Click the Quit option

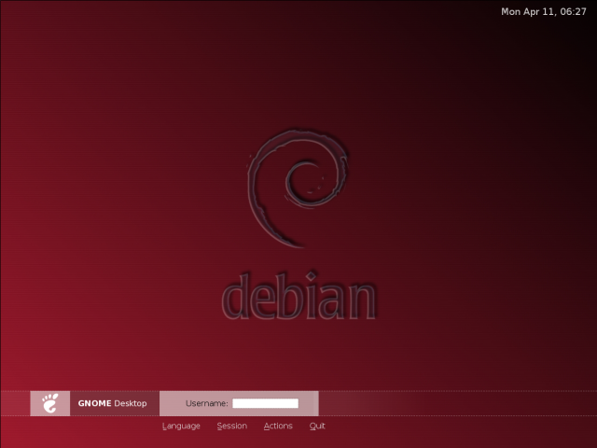(317, 426)
